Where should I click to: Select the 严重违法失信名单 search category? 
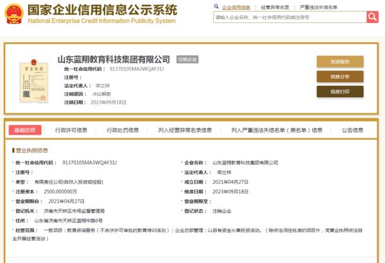coord(318,7)
